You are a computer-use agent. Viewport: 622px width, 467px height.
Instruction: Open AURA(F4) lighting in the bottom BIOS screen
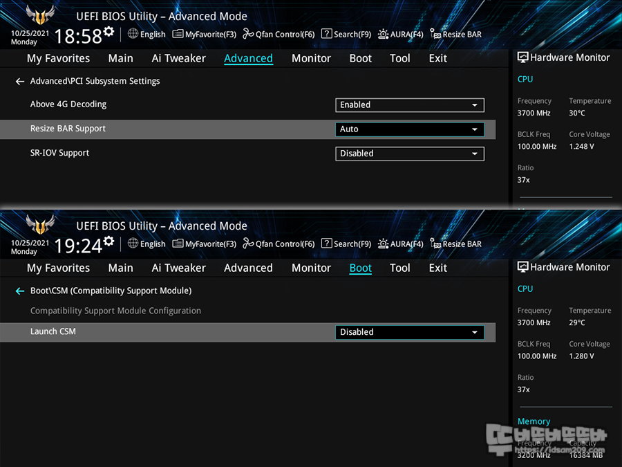pos(400,244)
